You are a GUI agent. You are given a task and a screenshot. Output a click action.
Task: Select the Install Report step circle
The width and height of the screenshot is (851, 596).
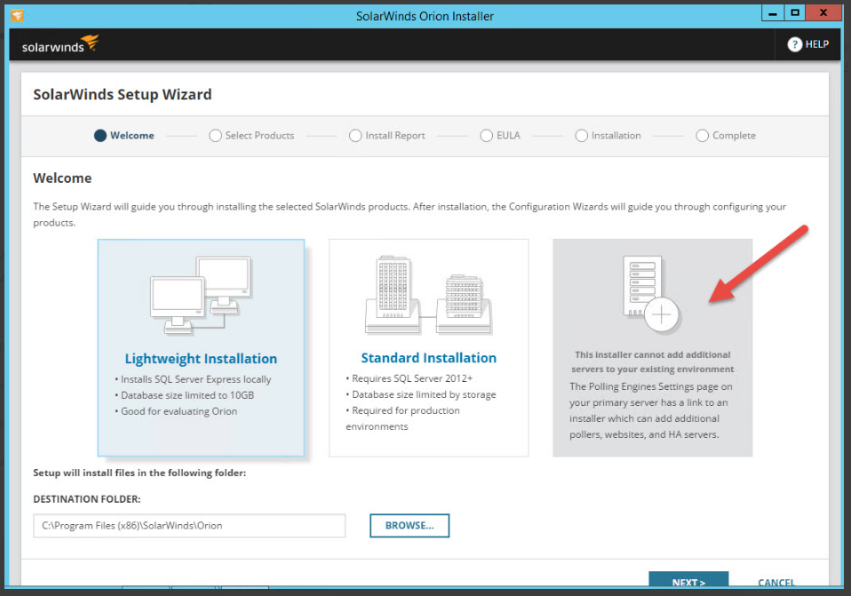coord(355,136)
